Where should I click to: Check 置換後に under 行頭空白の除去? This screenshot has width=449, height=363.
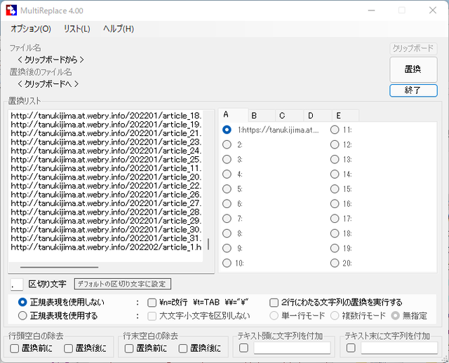click(69, 348)
